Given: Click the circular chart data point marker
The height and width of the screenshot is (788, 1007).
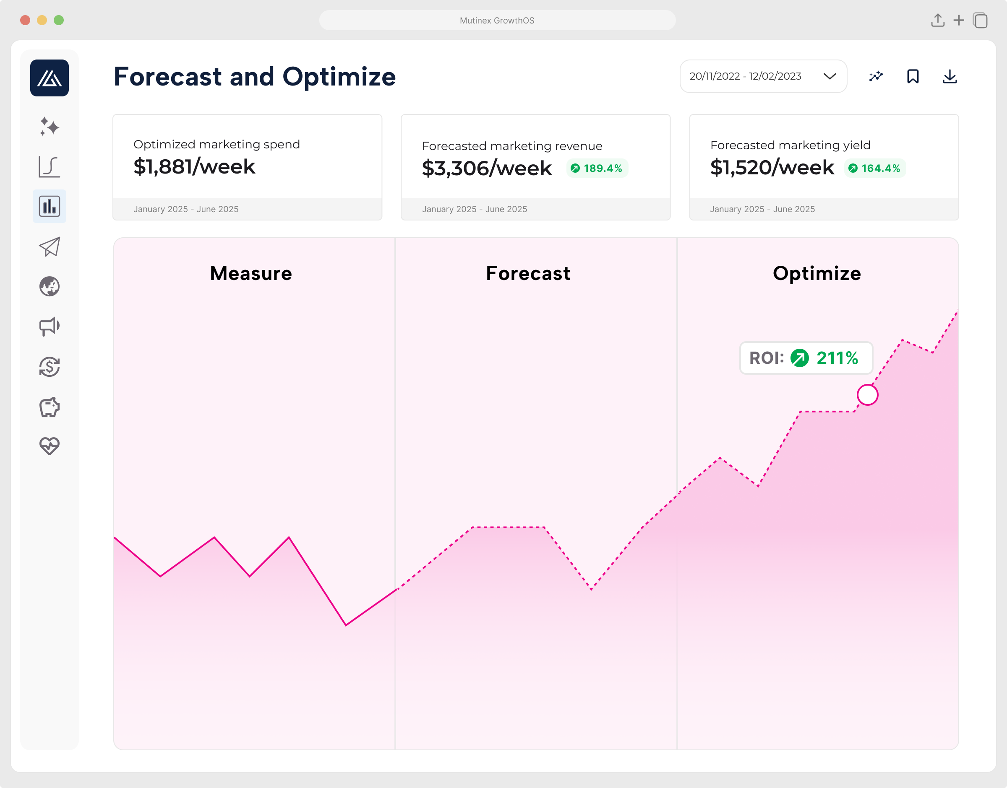Looking at the screenshot, I should pos(867,395).
